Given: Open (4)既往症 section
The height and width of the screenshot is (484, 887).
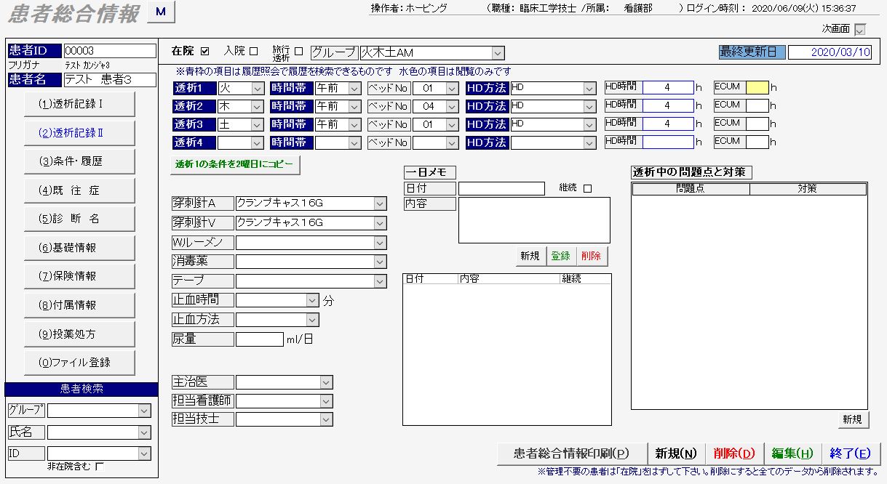Looking at the screenshot, I should click(x=79, y=190).
